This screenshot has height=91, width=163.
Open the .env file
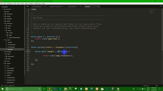point(8,66)
